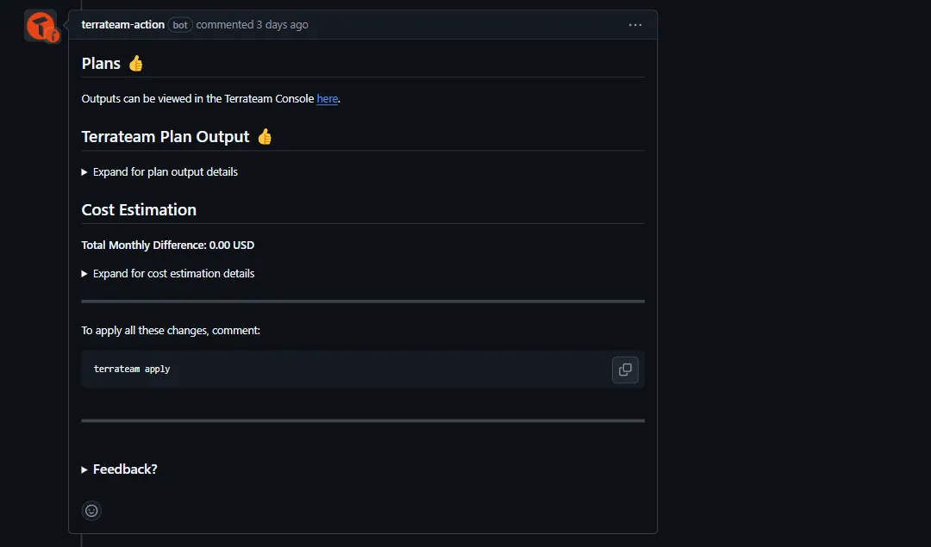Click the Terrateam Plan Output heading
Viewport: 931px width, 547px height.
[x=164, y=136]
